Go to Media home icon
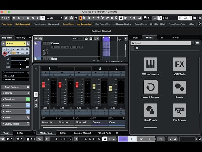 tap(137, 48)
